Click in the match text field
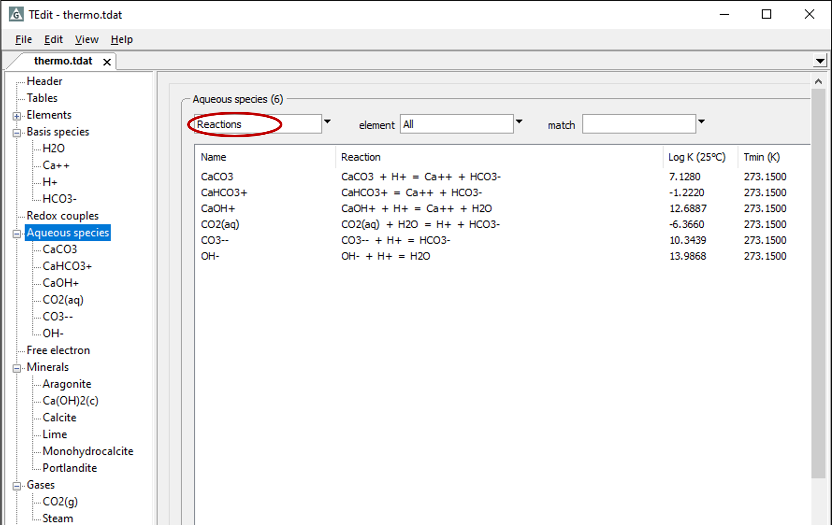This screenshot has height=525, width=832. click(x=638, y=125)
